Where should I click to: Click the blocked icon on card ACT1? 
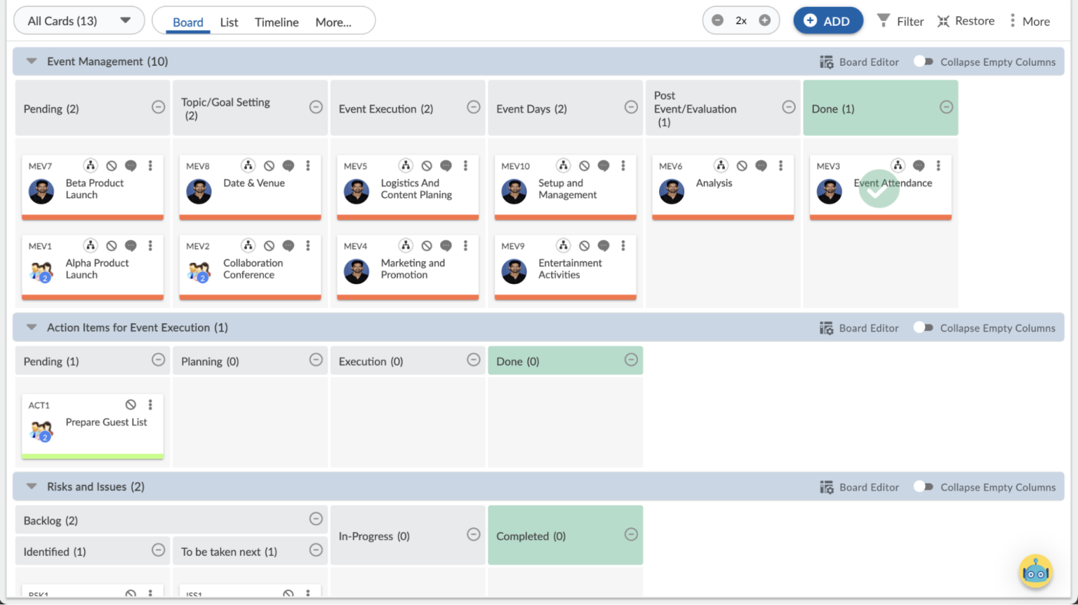click(x=131, y=405)
